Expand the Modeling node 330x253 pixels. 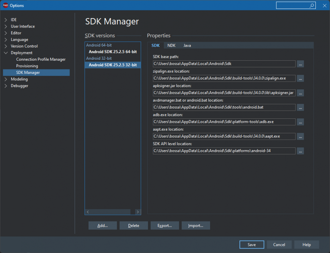[6, 79]
